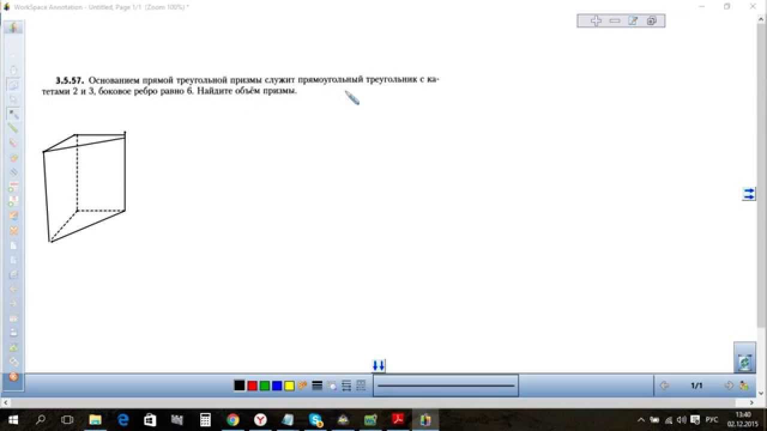Open the Windows Start menu
This screenshot has height=431, width=767.
(13, 420)
